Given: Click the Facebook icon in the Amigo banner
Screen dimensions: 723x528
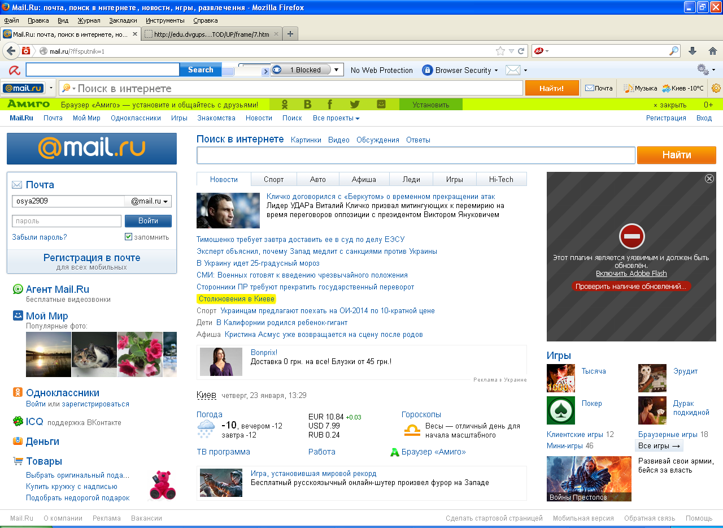Looking at the screenshot, I should [330, 105].
